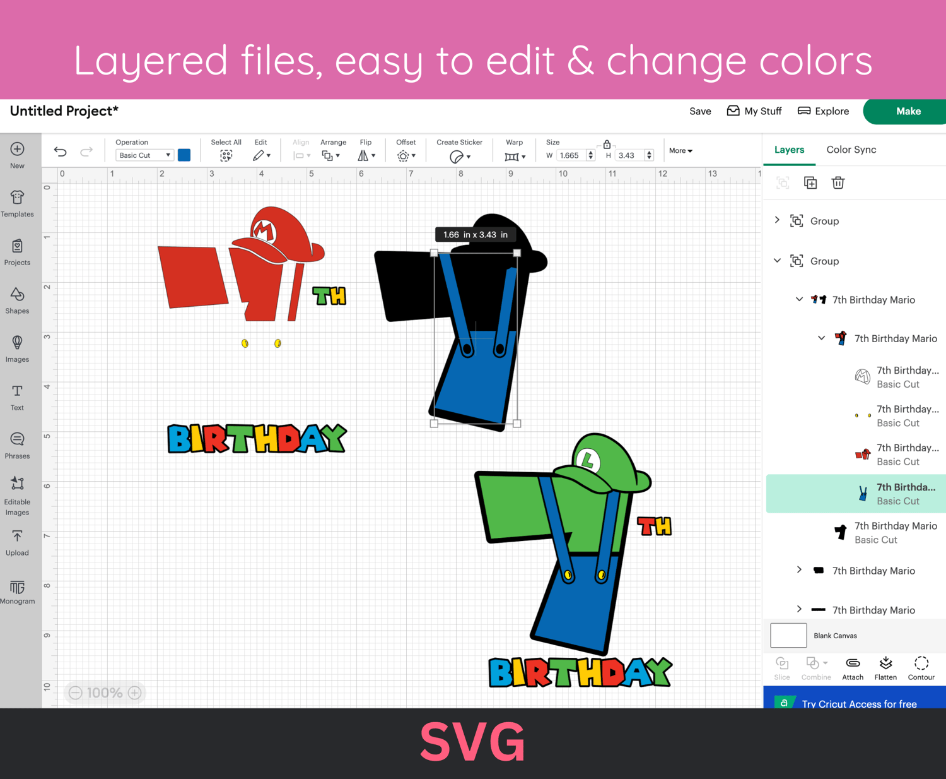Switch to the Color Sync tab
This screenshot has width=946, height=779.
(851, 150)
